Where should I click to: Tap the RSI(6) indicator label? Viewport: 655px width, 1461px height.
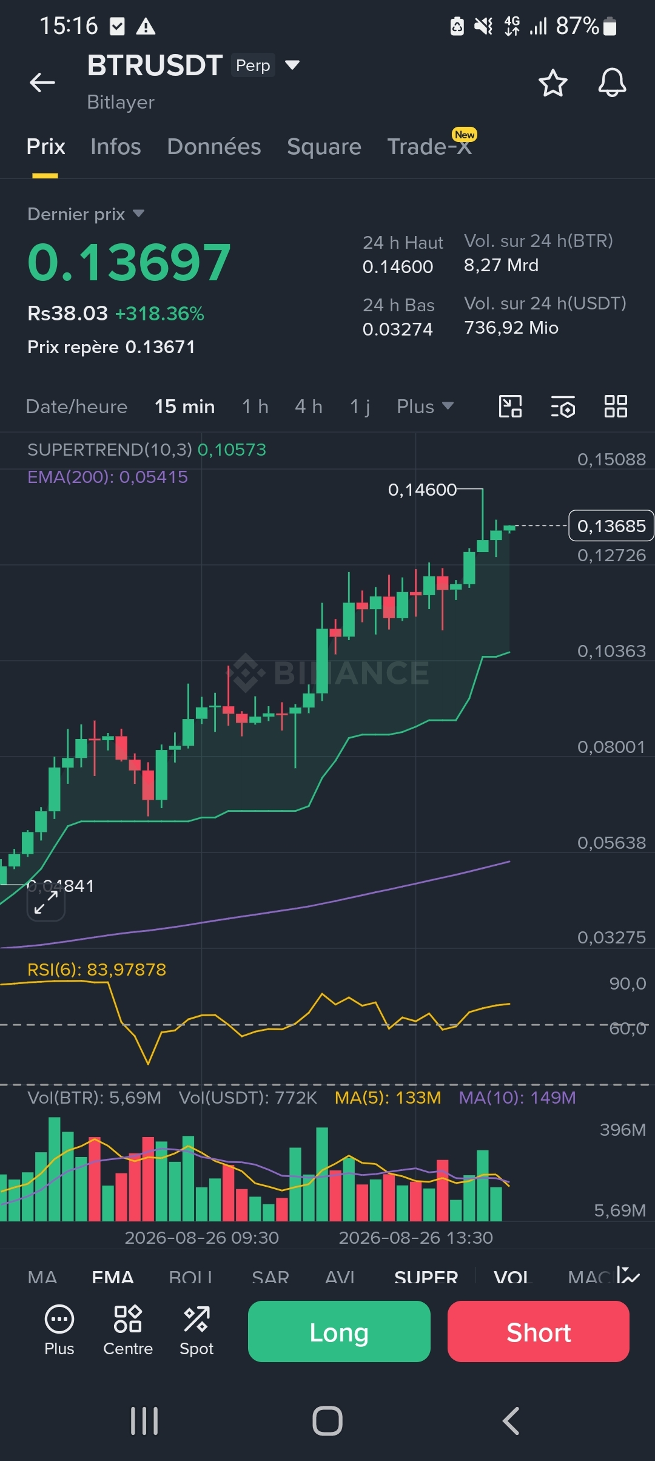[96, 970]
